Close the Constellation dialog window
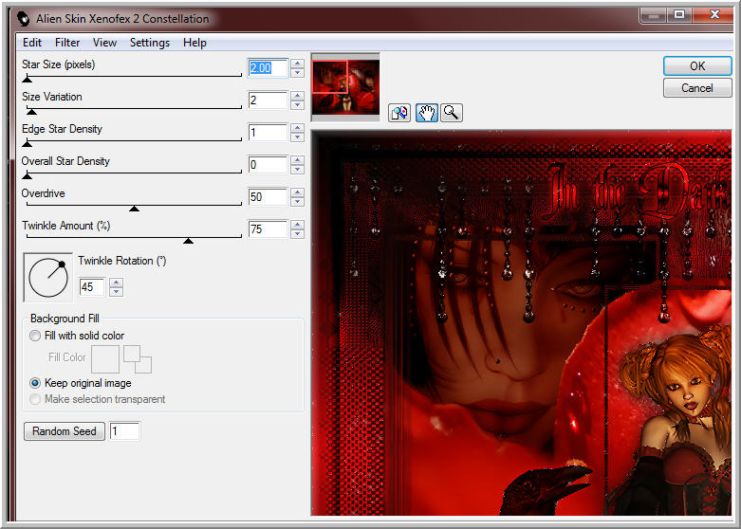 coord(713,15)
